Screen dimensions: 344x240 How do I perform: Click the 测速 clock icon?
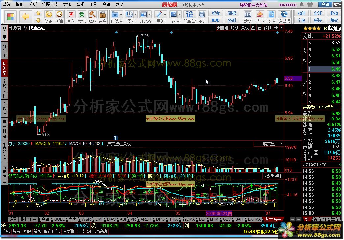tap(59, 15)
